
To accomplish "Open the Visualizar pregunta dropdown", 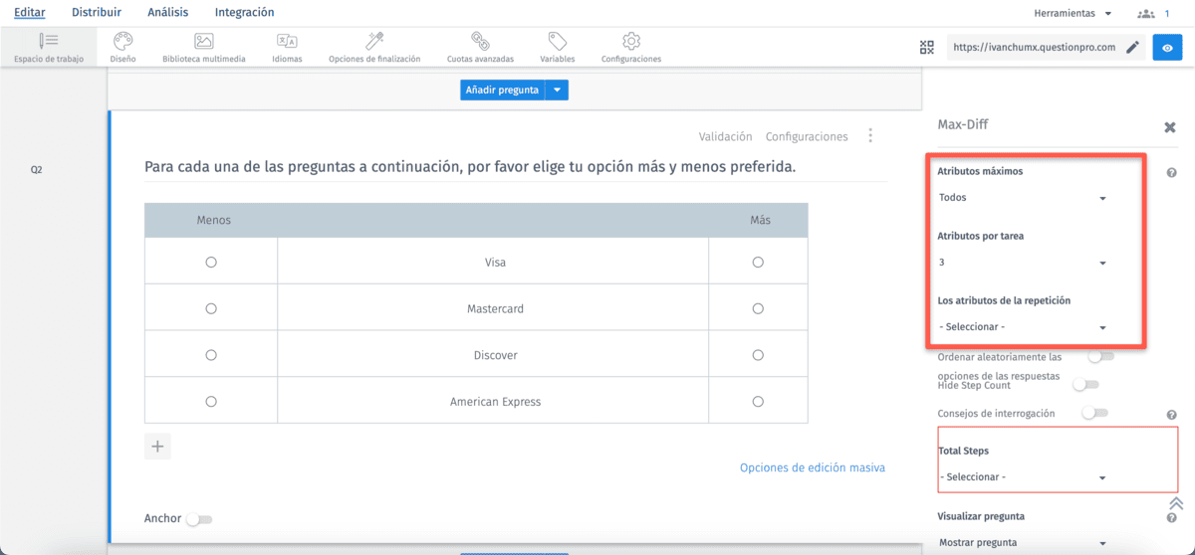I will [1023, 543].
